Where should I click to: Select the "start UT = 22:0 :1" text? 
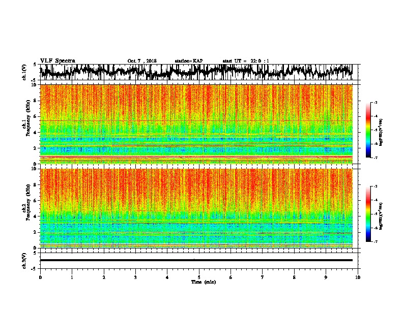point(246,61)
